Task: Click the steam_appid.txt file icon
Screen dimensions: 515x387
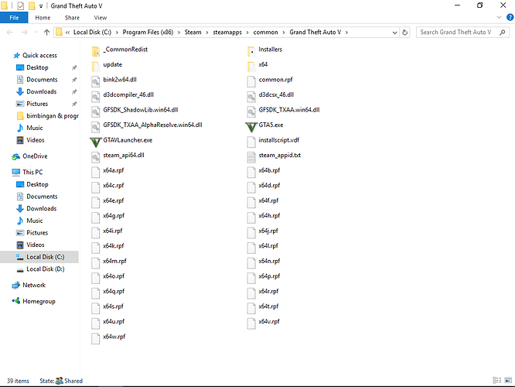Action: [251, 157]
